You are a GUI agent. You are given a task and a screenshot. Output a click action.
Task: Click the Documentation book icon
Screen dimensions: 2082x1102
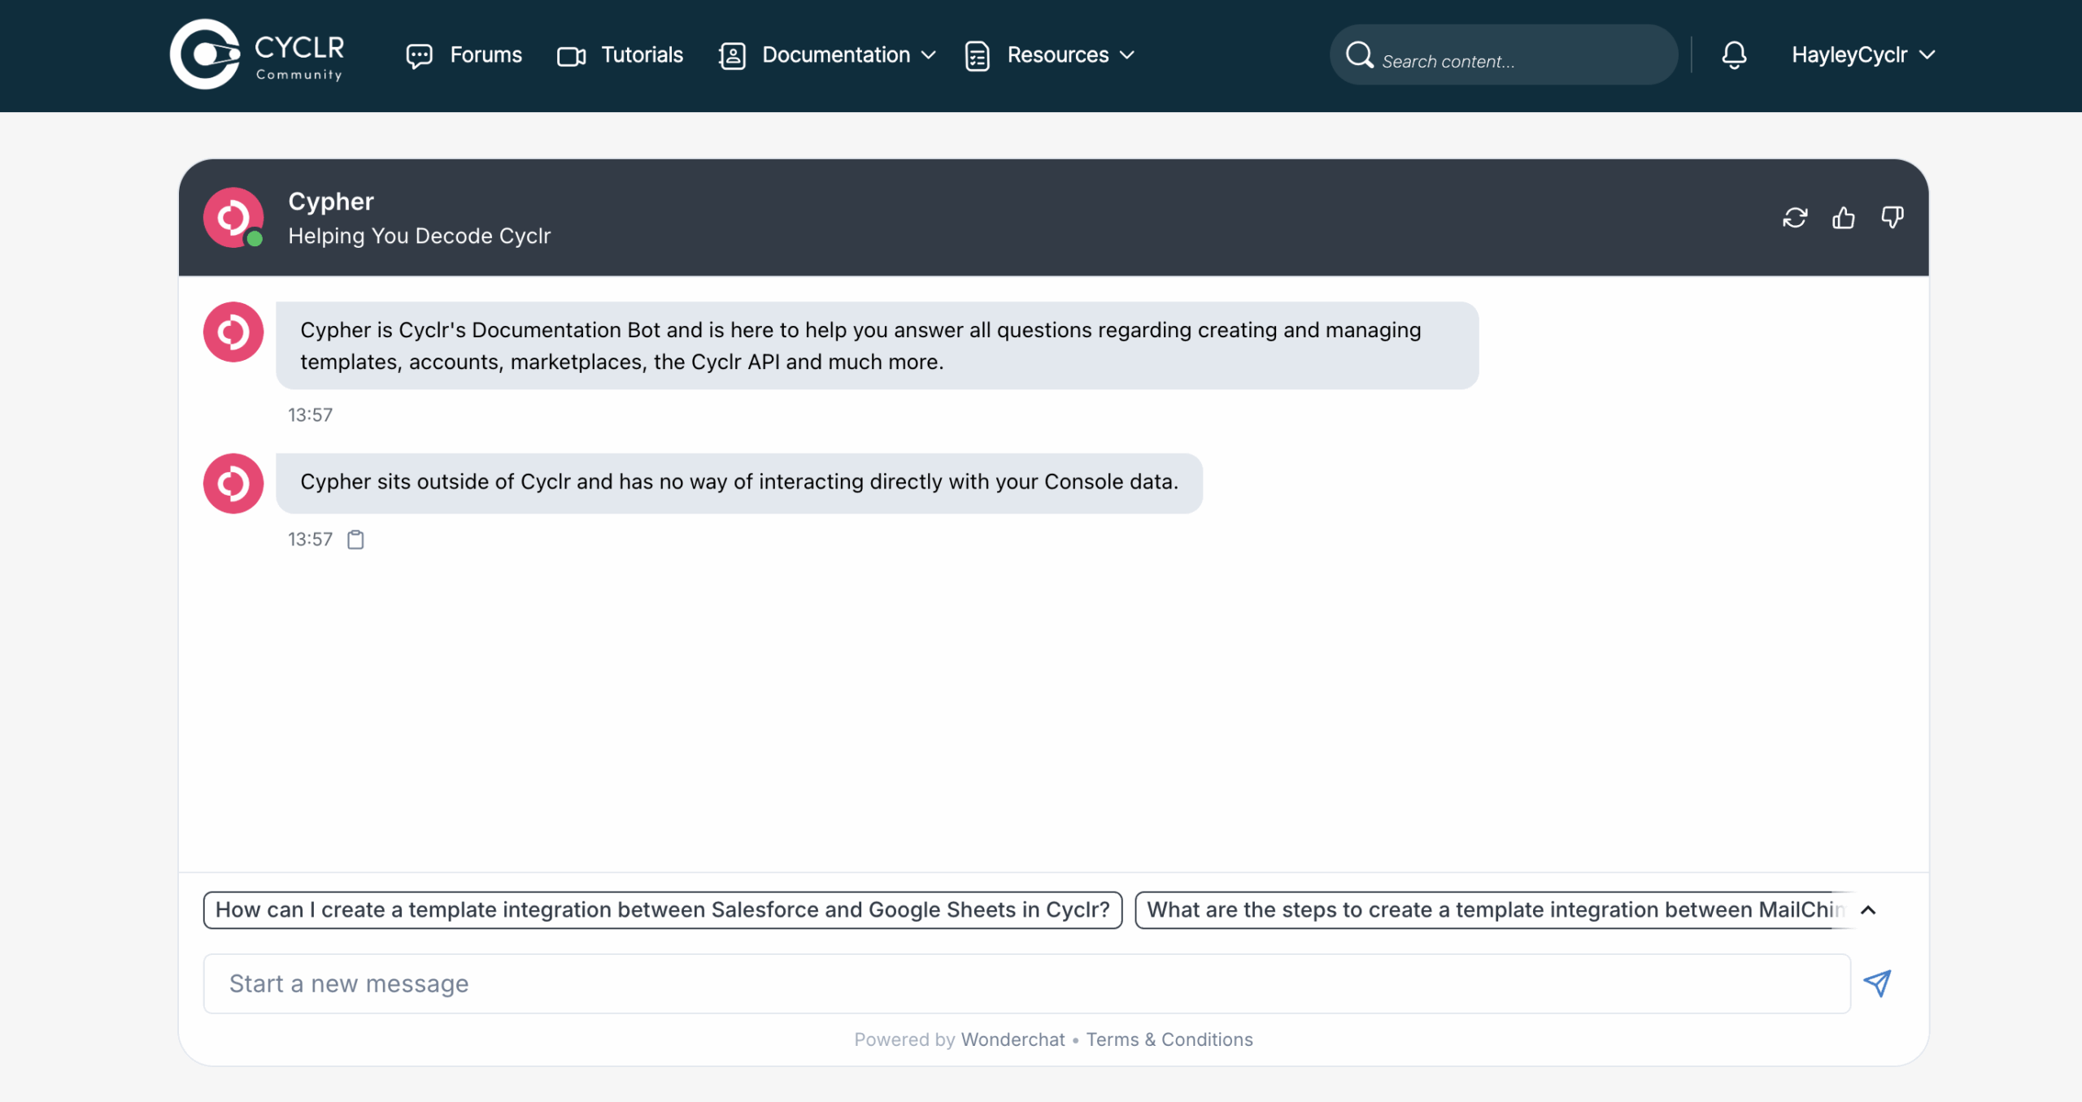pos(732,56)
